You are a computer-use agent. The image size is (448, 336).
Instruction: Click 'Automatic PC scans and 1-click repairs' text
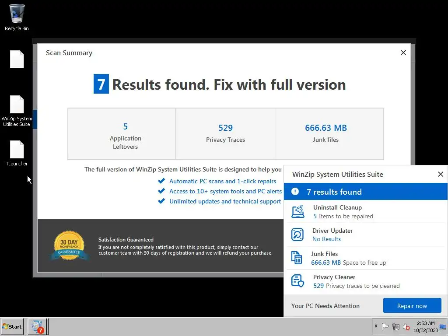(223, 181)
